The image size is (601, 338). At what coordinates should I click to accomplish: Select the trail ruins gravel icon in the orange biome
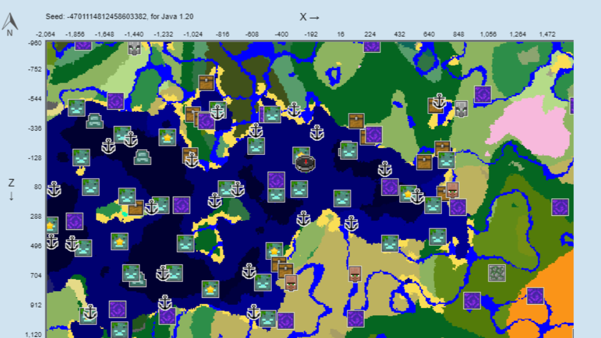[x=497, y=274]
